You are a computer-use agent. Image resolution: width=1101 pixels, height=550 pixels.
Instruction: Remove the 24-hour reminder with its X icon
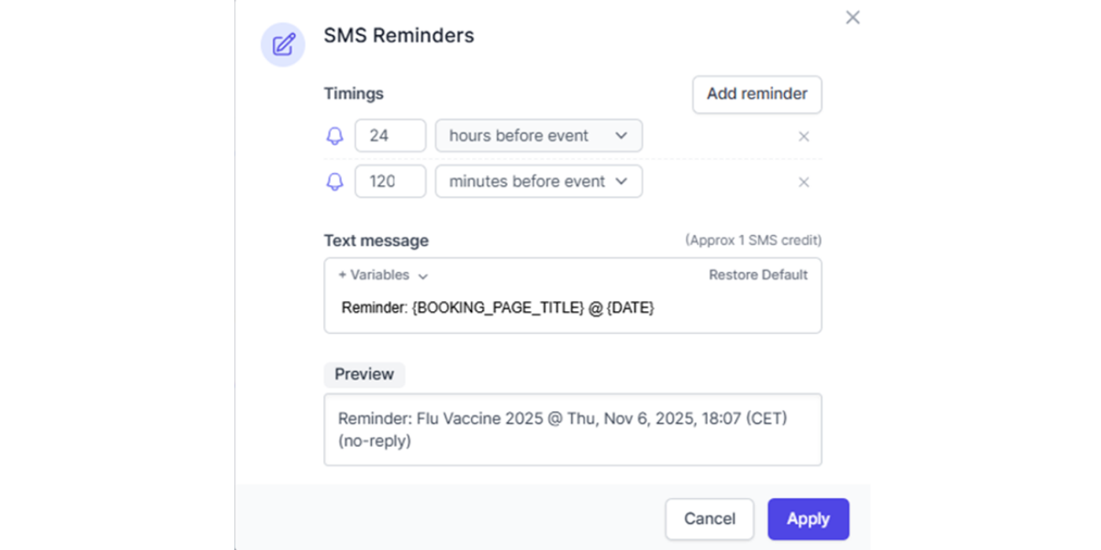(x=803, y=136)
